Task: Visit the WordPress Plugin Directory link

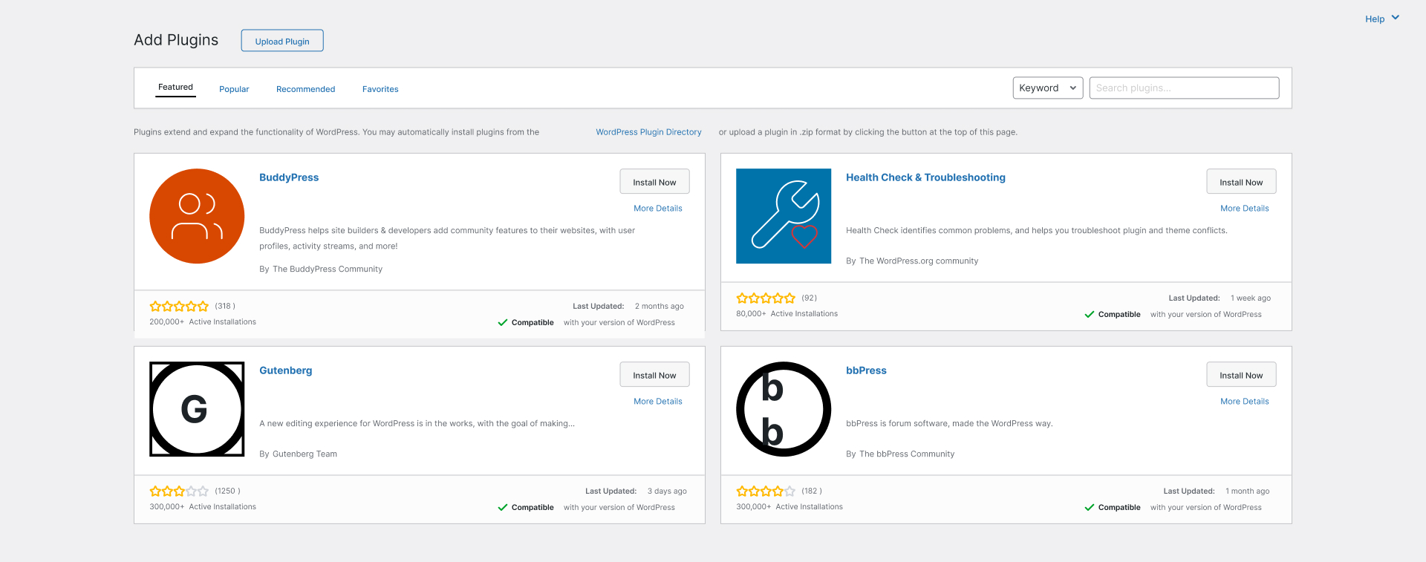Action: pos(648,131)
